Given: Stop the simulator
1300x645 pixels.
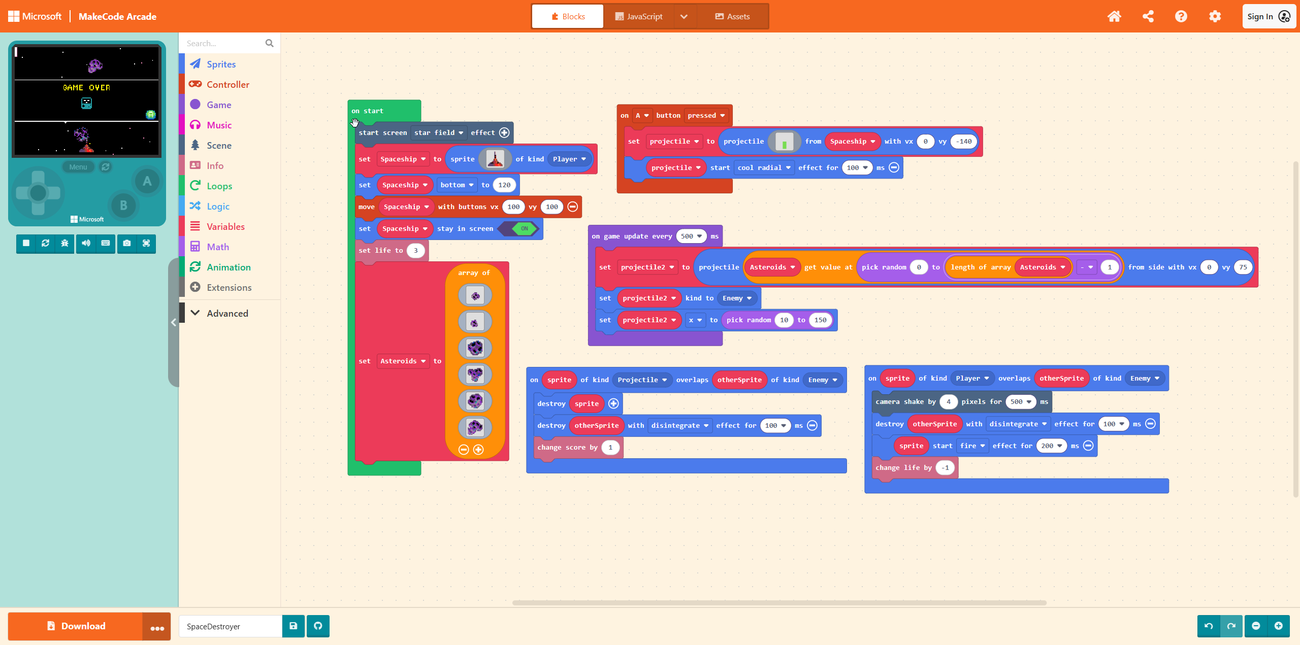Looking at the screenshot, I should click(26, 243).
